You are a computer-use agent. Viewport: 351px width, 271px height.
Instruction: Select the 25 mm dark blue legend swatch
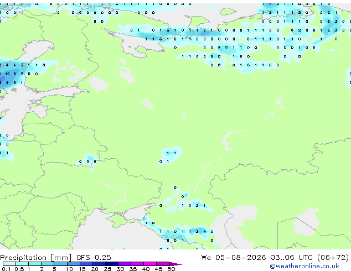112,264
